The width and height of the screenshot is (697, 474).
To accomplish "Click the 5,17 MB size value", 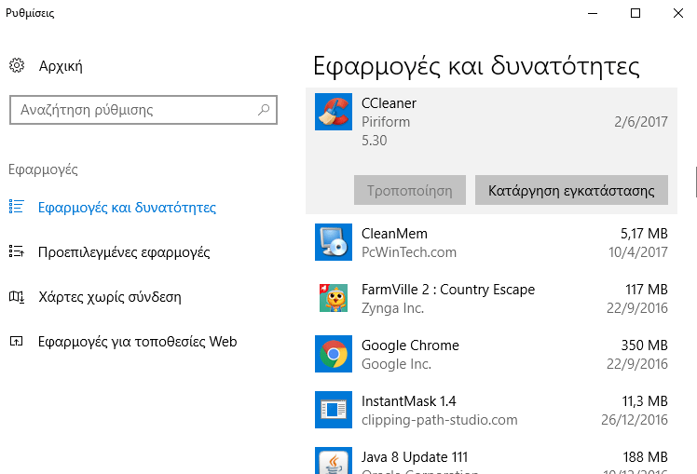I will coord(644,233).
